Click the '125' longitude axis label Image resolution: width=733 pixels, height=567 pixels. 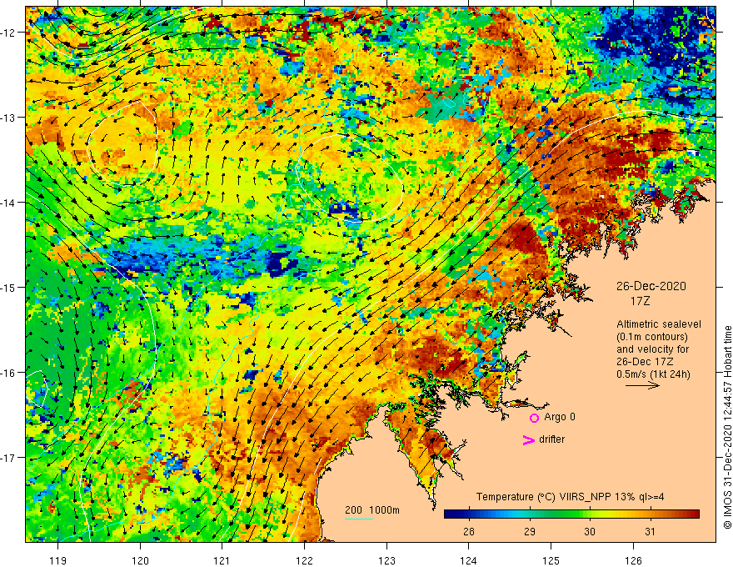(551, 560)
